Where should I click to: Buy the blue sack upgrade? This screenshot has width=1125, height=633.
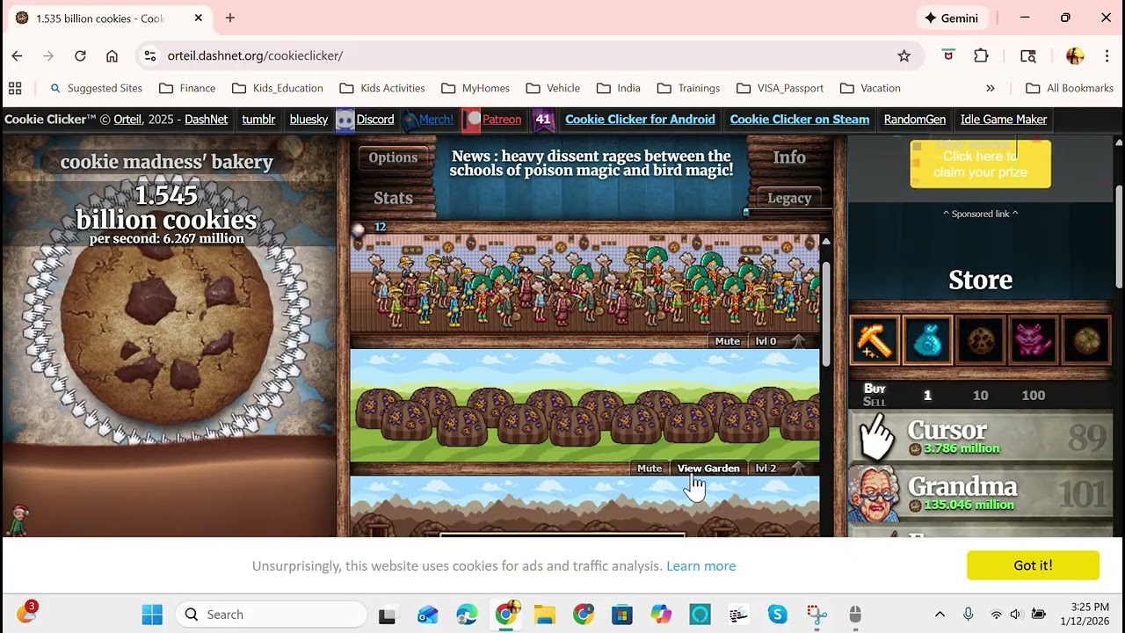pyautogui.click(x=926, y=340)
